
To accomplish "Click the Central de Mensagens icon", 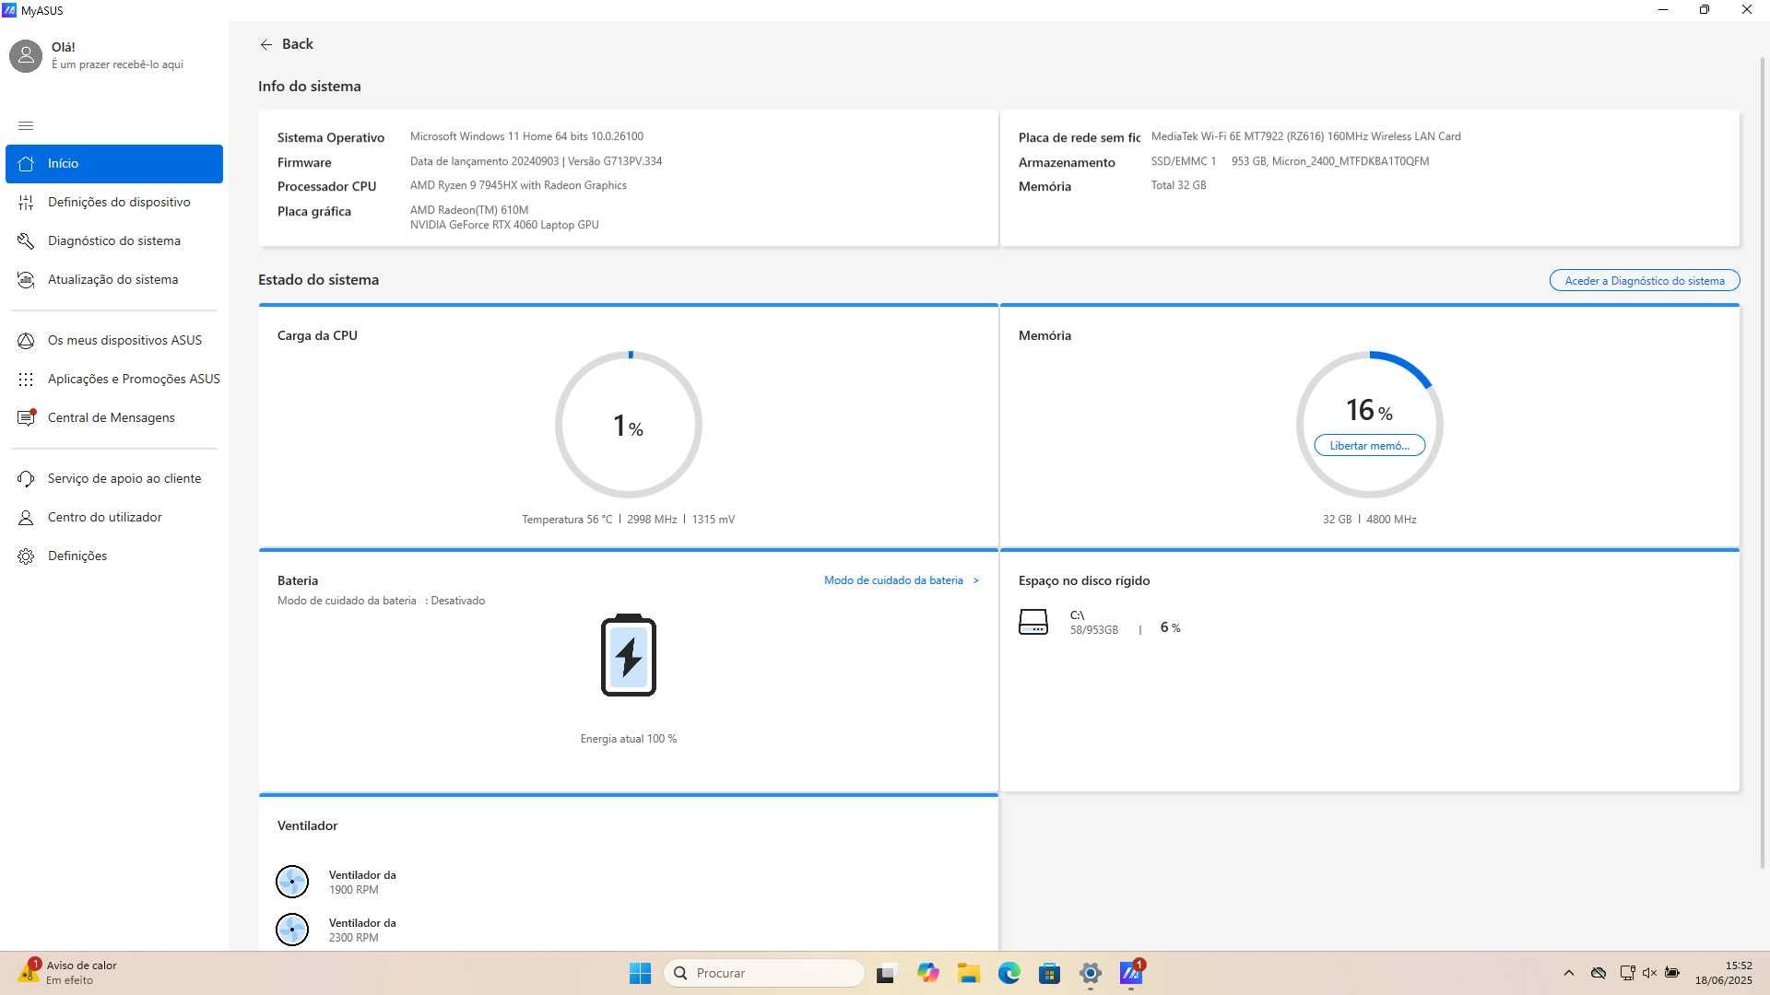I will tap(26, 417).
